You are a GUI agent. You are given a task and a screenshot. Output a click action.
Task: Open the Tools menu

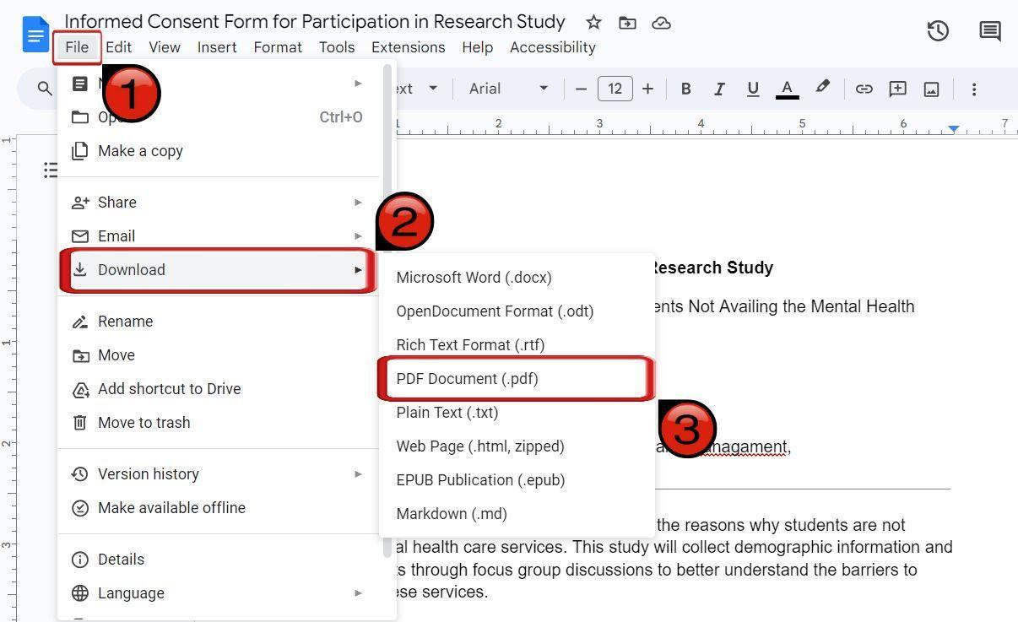[x=337, y=47]
